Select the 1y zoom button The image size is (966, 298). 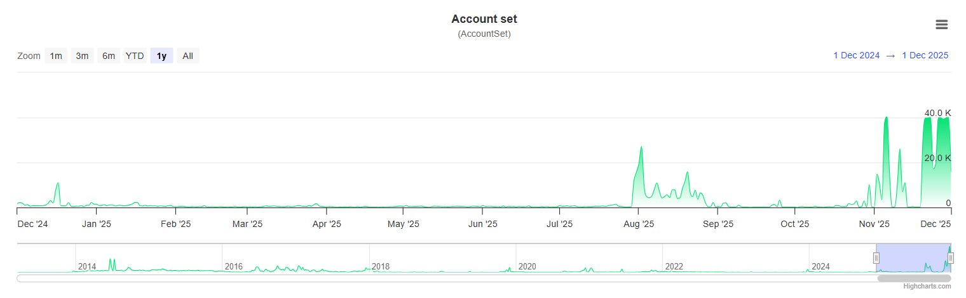161,56
